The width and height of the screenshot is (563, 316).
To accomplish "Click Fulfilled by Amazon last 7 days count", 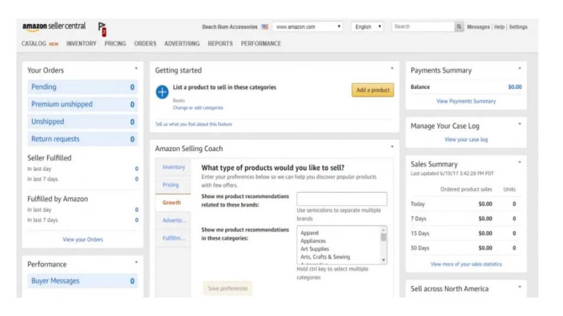I will pos(136,220).
